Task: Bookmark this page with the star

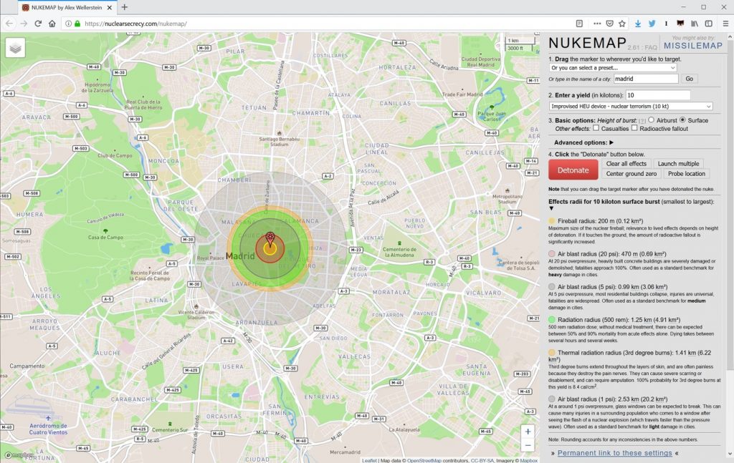Action: pyautogui.click(x=622, y=24)
